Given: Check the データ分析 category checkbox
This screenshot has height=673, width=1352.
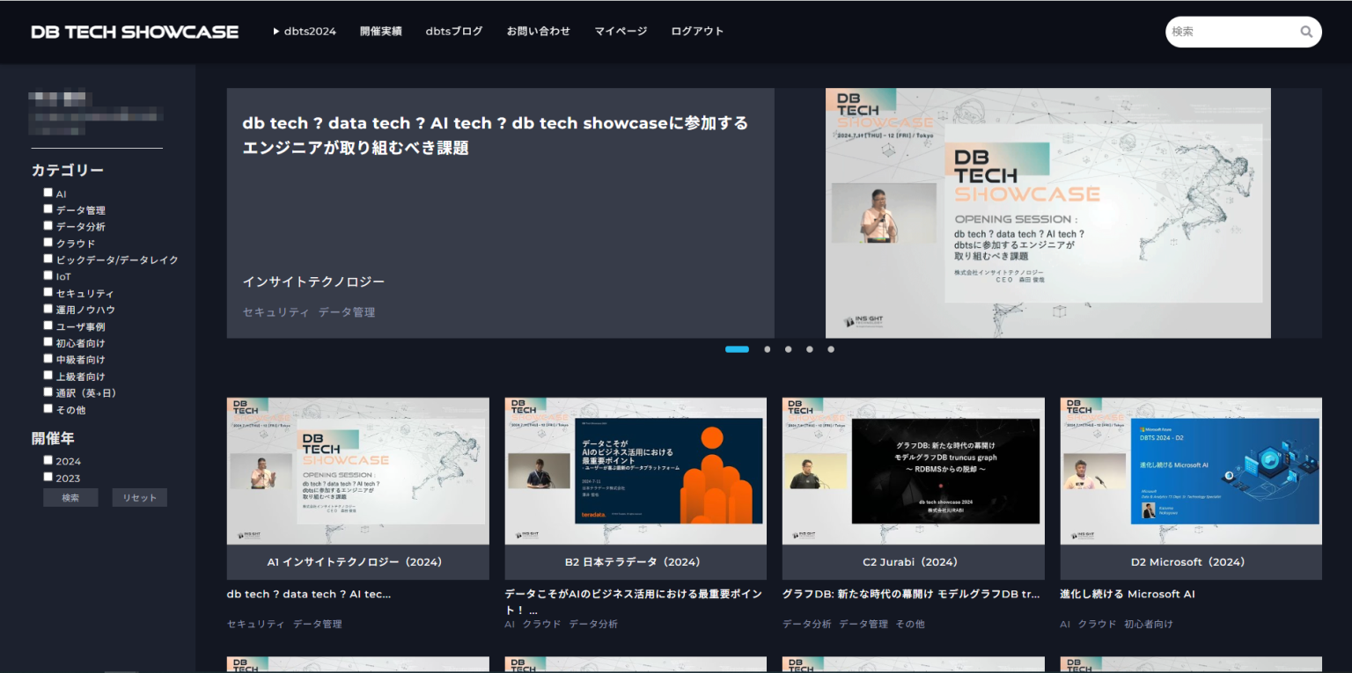Looking at the screenshot, I should [x=48, y=226].
